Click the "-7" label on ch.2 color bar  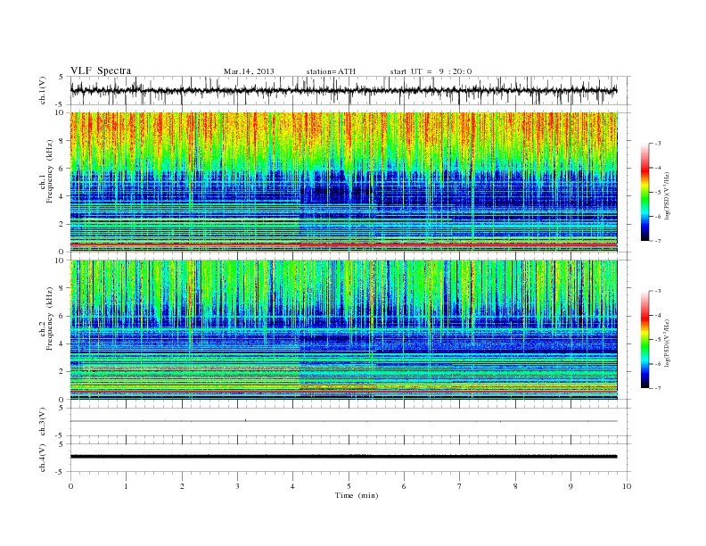(x=658, y=388)
